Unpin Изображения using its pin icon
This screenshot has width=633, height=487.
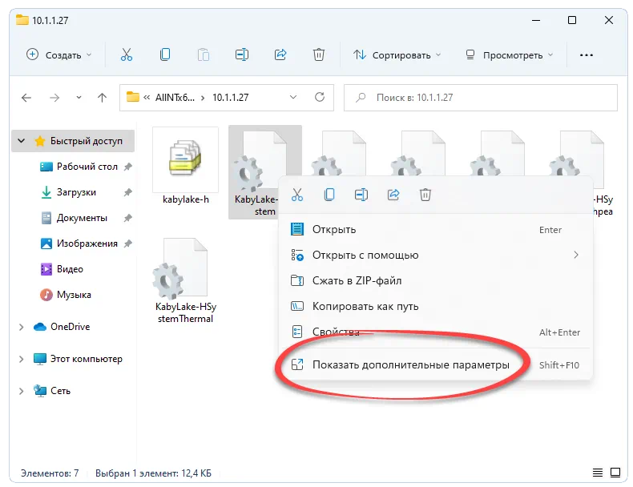pos(128,243)
